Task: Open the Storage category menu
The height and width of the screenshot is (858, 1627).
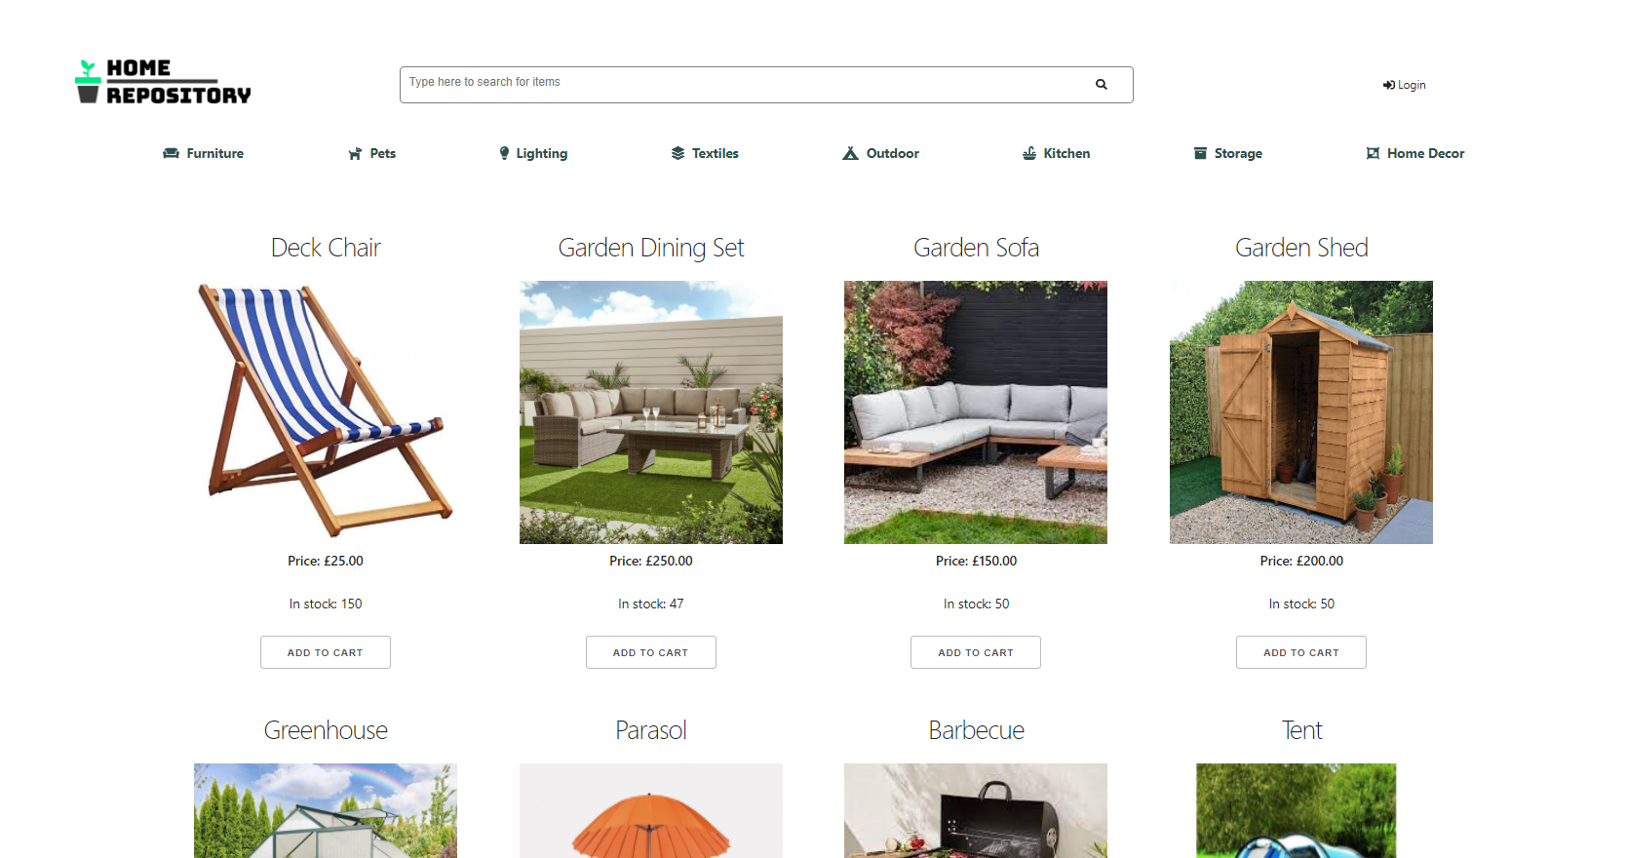Action: (x=1228, y=153)
